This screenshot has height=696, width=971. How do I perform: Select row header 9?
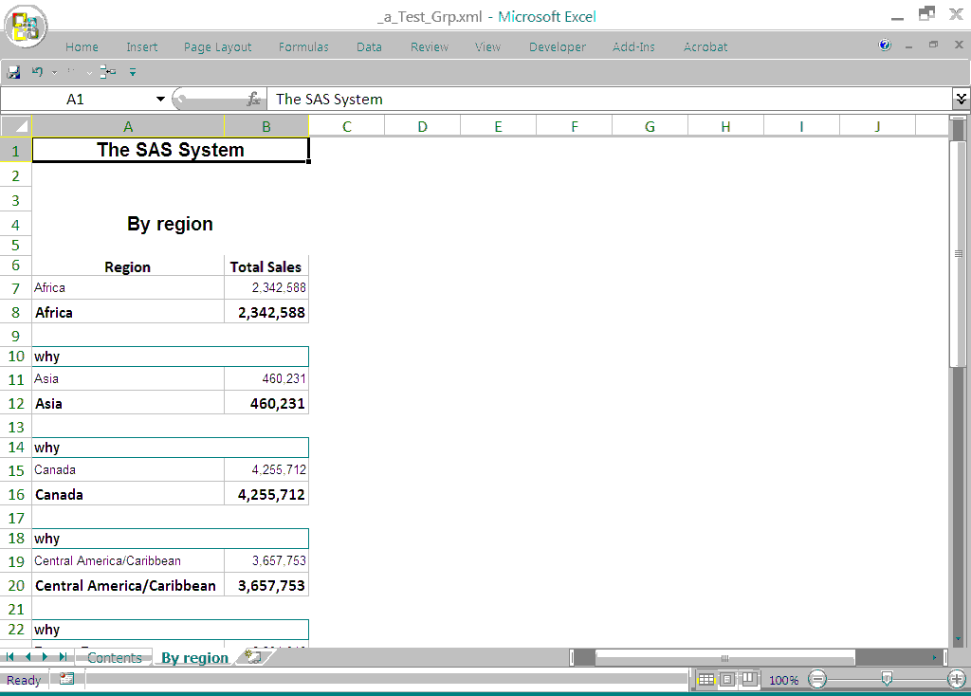[x=15, y=336]
